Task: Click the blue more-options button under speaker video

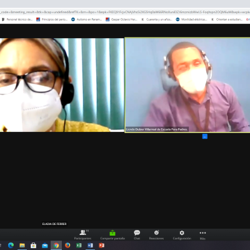Action: (x=205, y=136)
